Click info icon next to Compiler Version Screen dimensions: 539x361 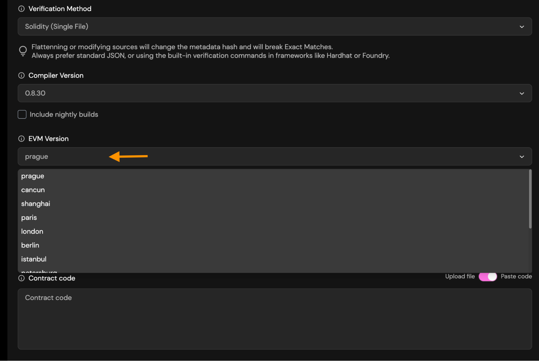tap(21, 76)
